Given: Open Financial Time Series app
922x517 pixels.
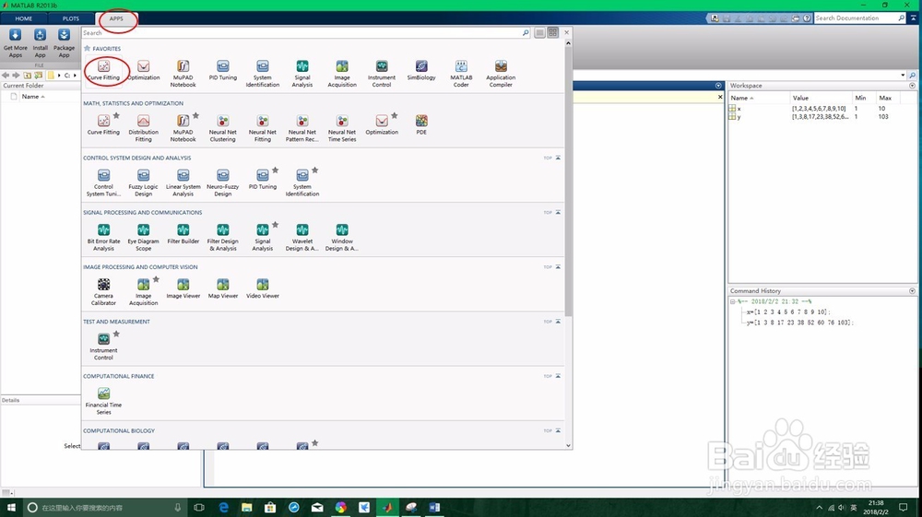Looking at the screenshot, I should click(x=103, y=401).
